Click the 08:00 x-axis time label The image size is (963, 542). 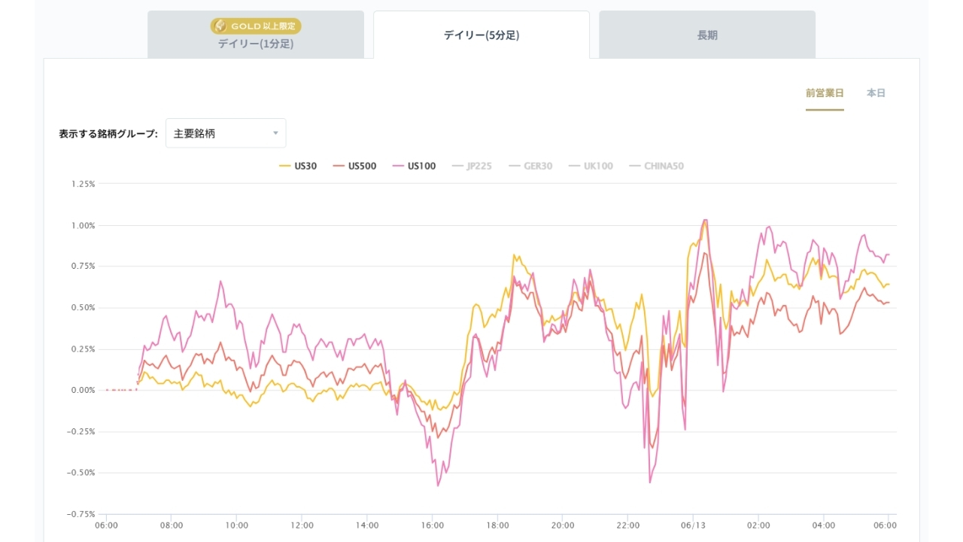(172, 525)
